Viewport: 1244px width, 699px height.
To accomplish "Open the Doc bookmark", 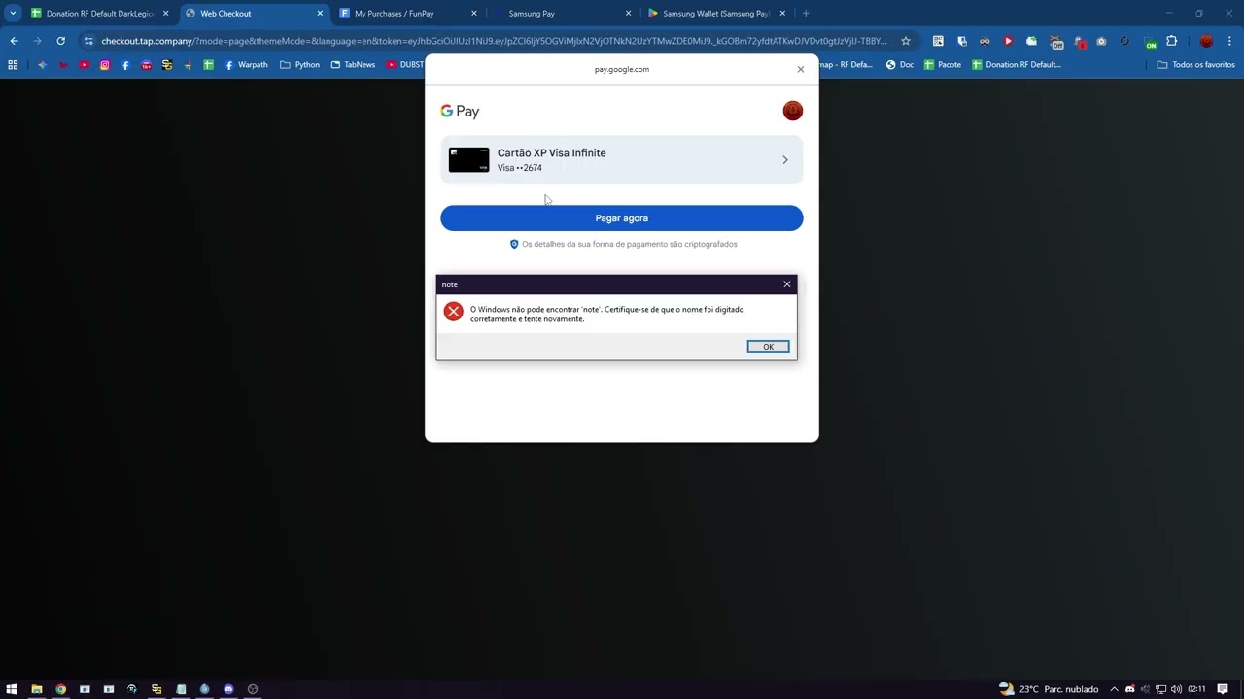I will tap(899, 65).
